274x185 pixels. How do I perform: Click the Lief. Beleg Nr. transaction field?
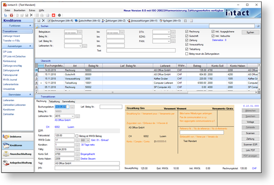click(111, 107)
